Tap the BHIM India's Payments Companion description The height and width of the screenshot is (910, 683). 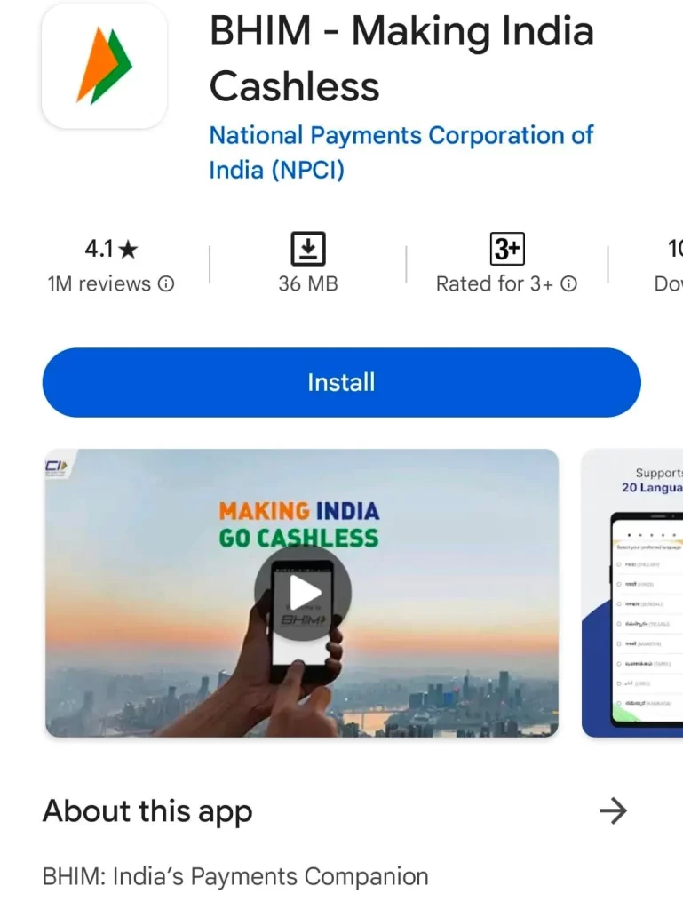tap(235, 876)
